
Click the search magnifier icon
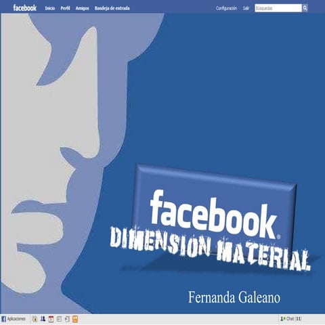(x=305, y=8)
